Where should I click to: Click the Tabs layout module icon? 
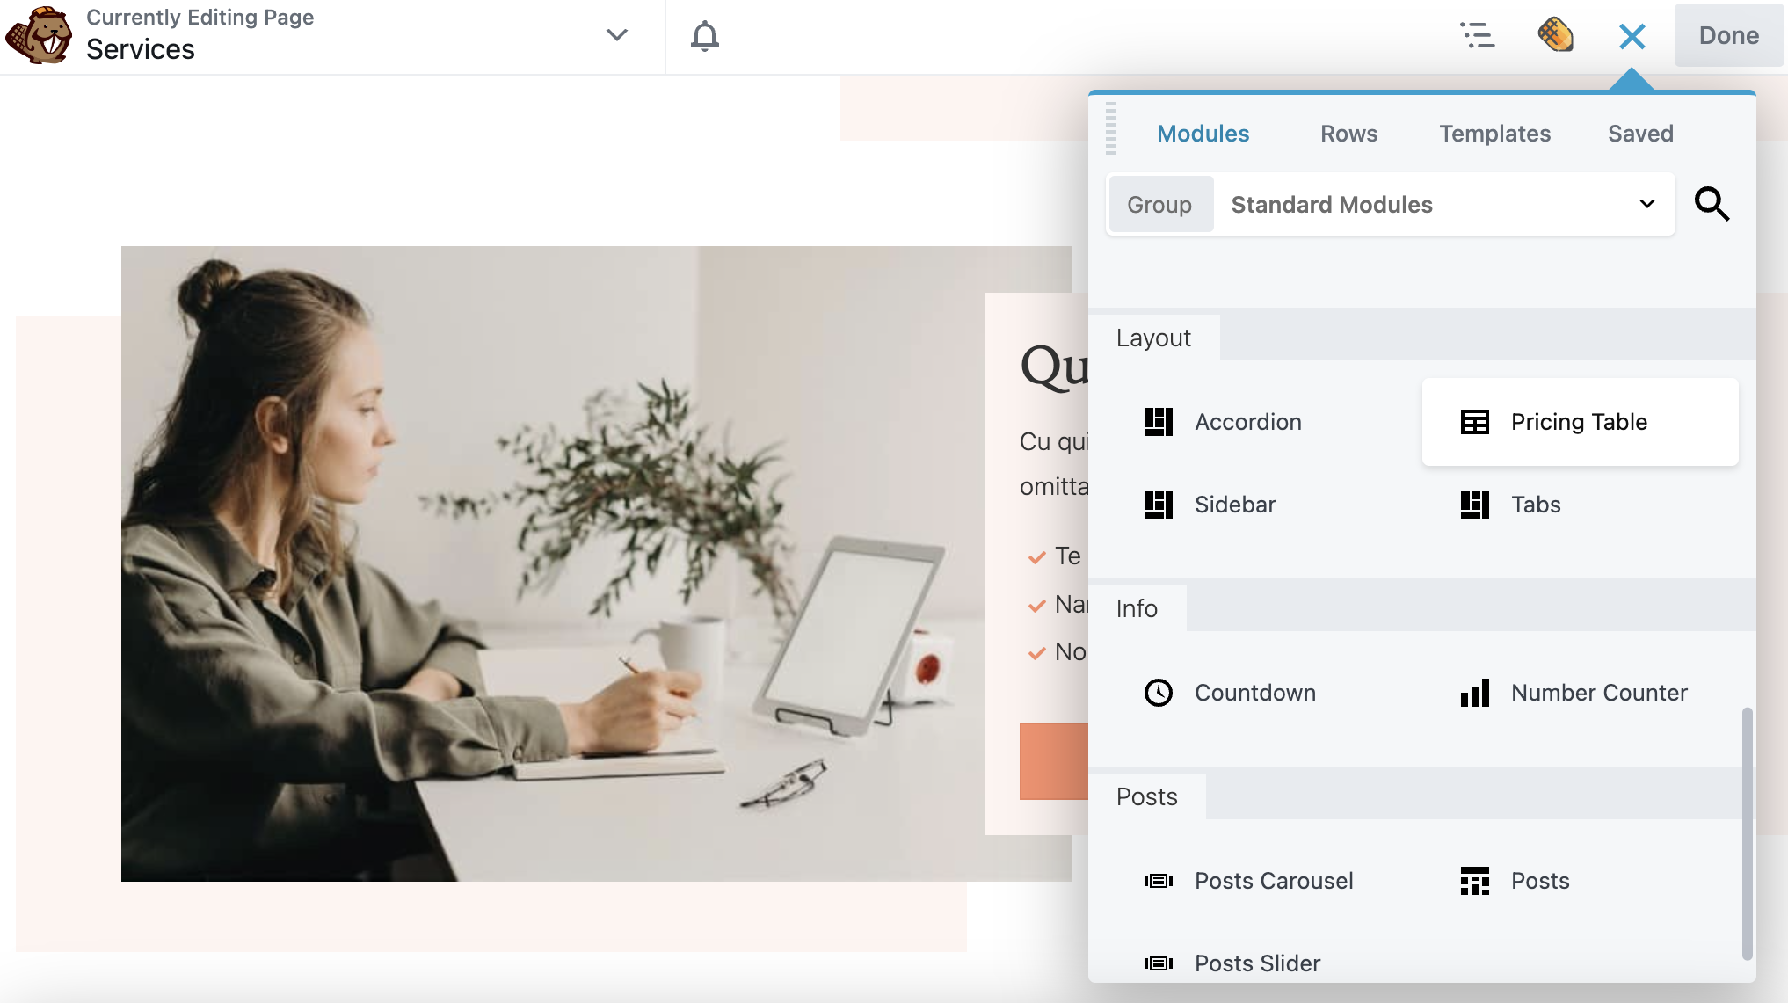(1473, 505)
